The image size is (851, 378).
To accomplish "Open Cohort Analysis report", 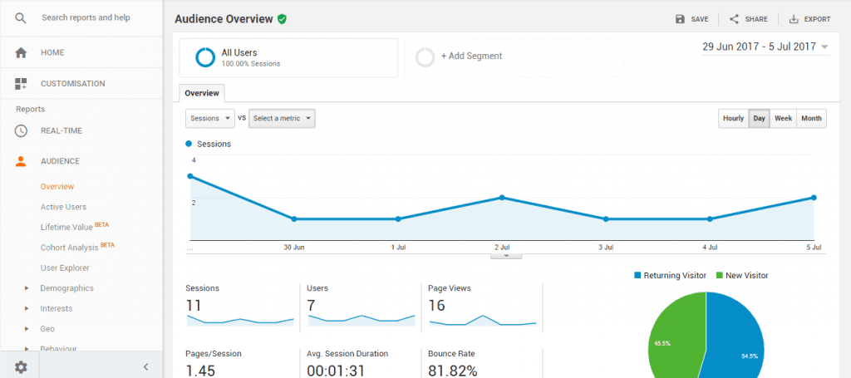I will (70, 248).
